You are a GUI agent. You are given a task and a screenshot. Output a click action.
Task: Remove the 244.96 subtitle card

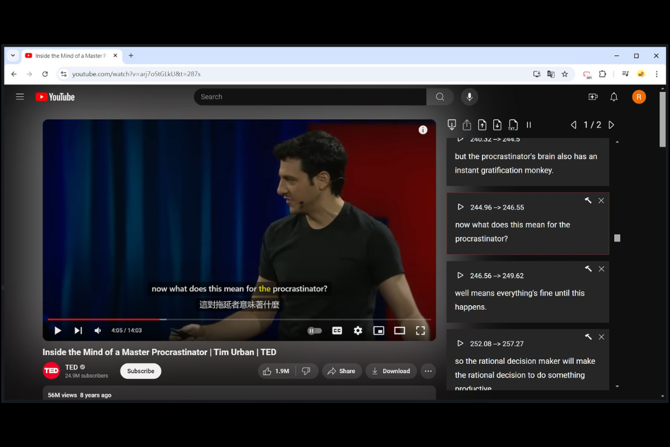(601, 201)
